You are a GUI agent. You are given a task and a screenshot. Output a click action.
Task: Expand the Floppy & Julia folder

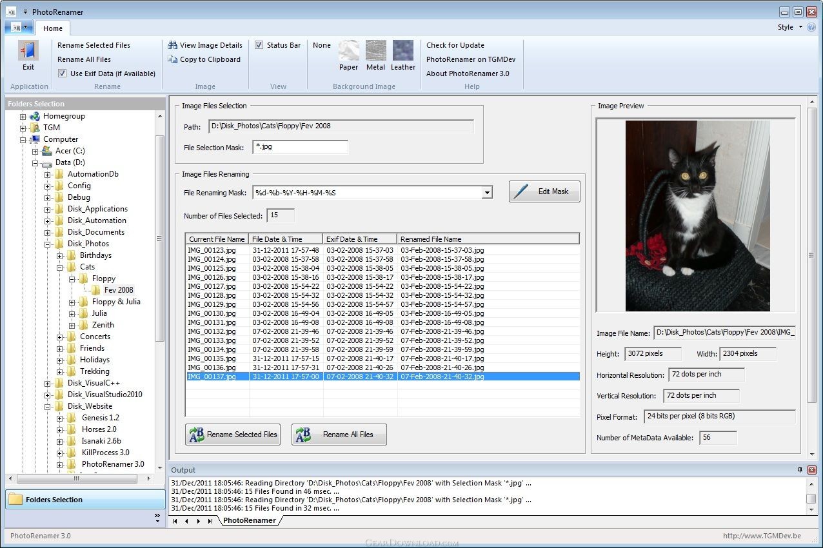(72, 302)
